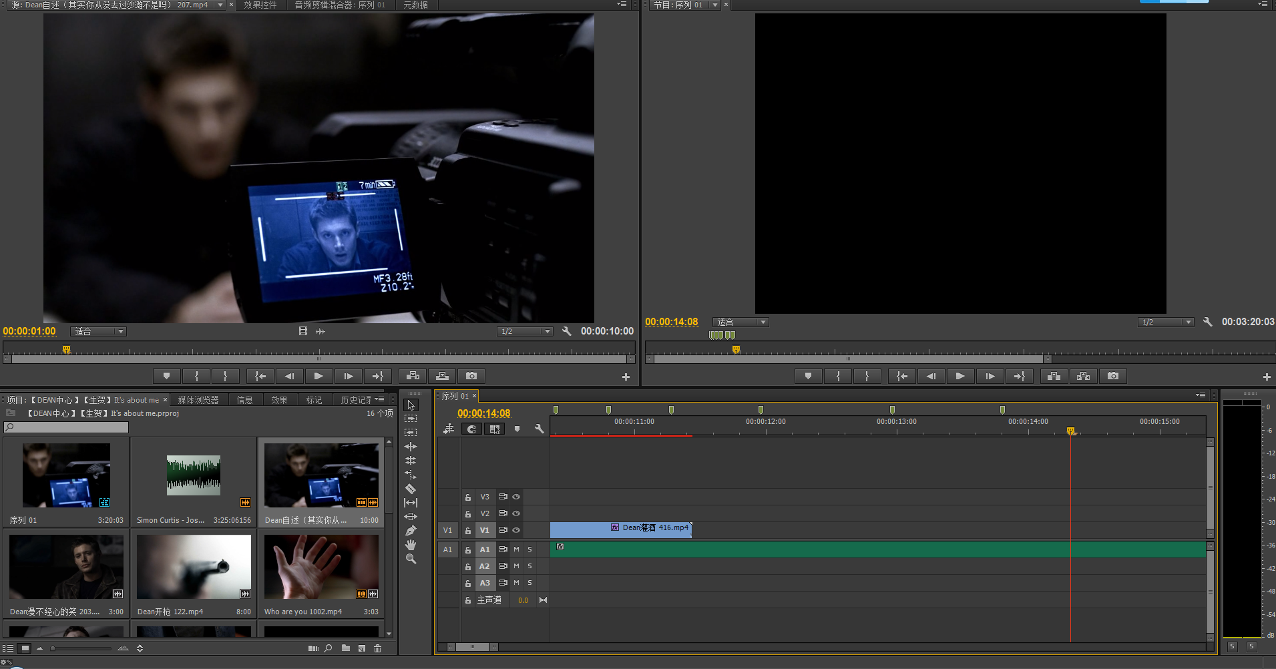1276x669 pixels.
Task: Delete selected item with project trash icon
Action: click(x=377, y=648)
